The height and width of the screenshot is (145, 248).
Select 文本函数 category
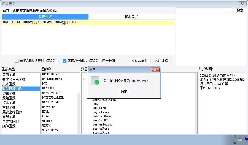coord(21,84)
